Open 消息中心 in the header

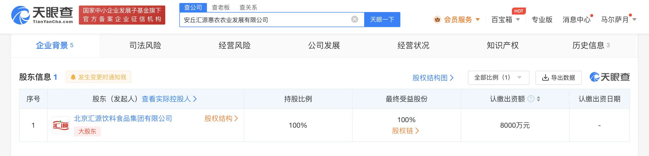click(576, 19)
